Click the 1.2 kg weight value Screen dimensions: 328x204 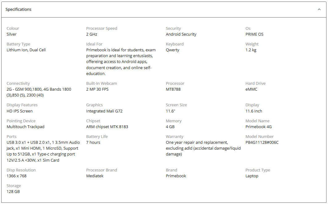coord(251,50)
